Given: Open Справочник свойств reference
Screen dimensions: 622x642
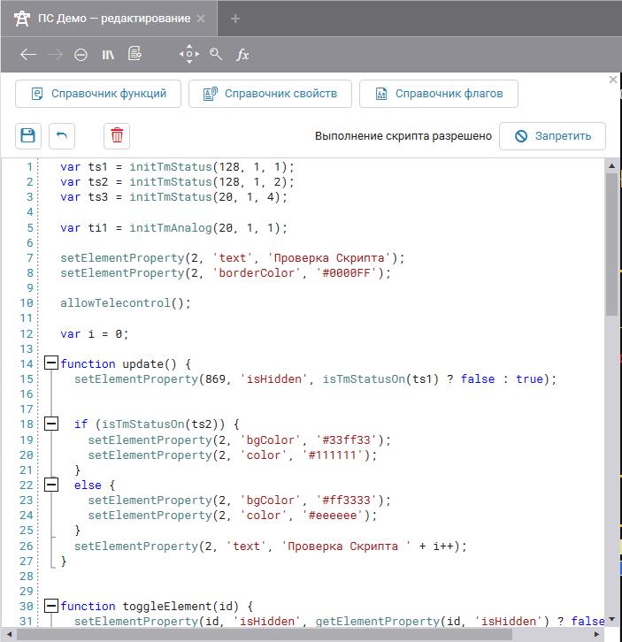Looking at the screenshot, I should 270,94.
